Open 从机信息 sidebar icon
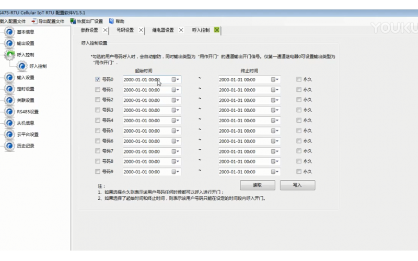418x261 pixels. pyautogui.click(x=9, y=123)
